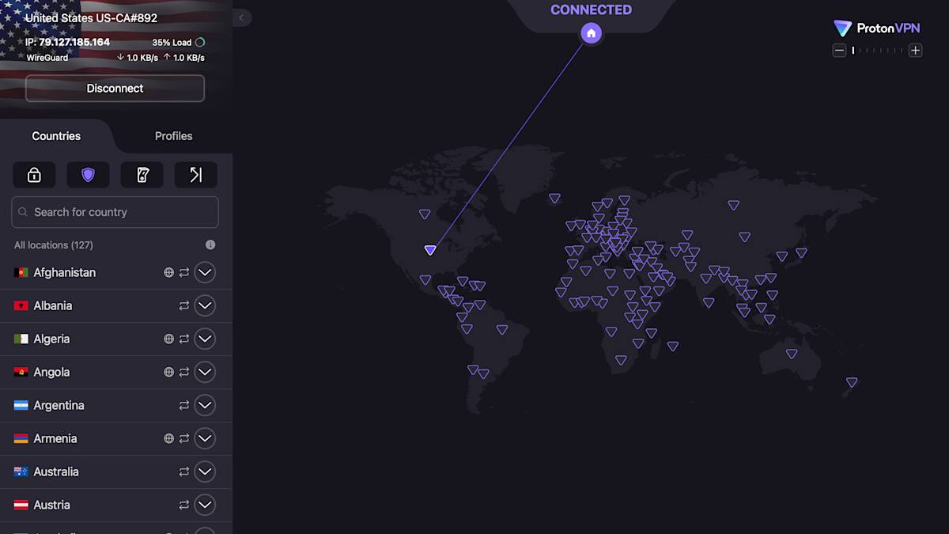
Task: Expand the Algeria server list
Action: coord(205,339)
